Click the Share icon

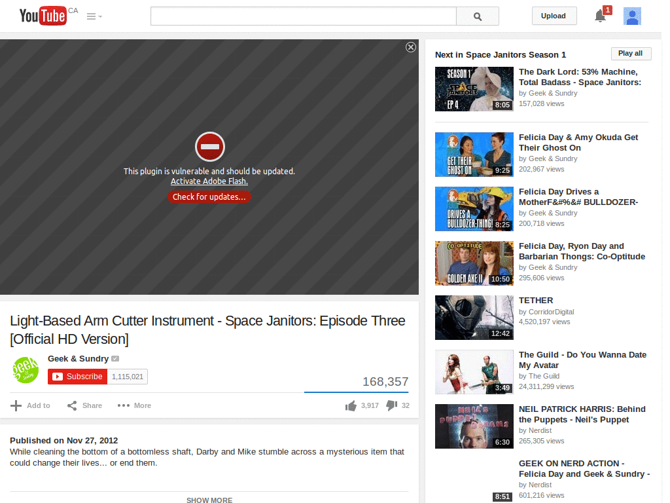coord(72,405)
